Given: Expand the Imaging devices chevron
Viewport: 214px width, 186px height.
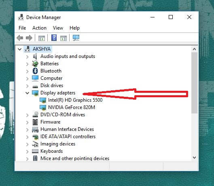Looking at the screenshot, I should coord(28,144).
